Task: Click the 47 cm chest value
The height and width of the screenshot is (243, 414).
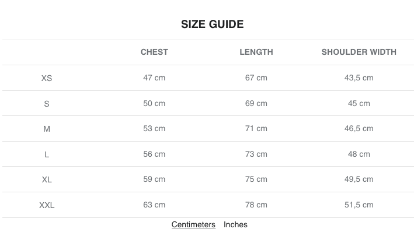Action: point(154,78)
